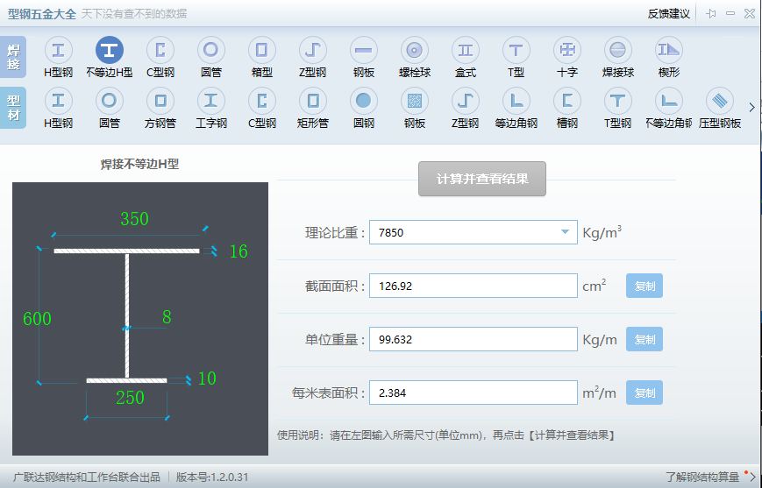Open 反馈建议 feedback link
This screenshot has width=762, height=488.
669,14
